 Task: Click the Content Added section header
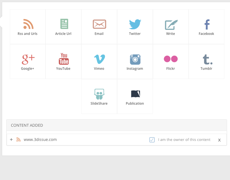point(27,125)
